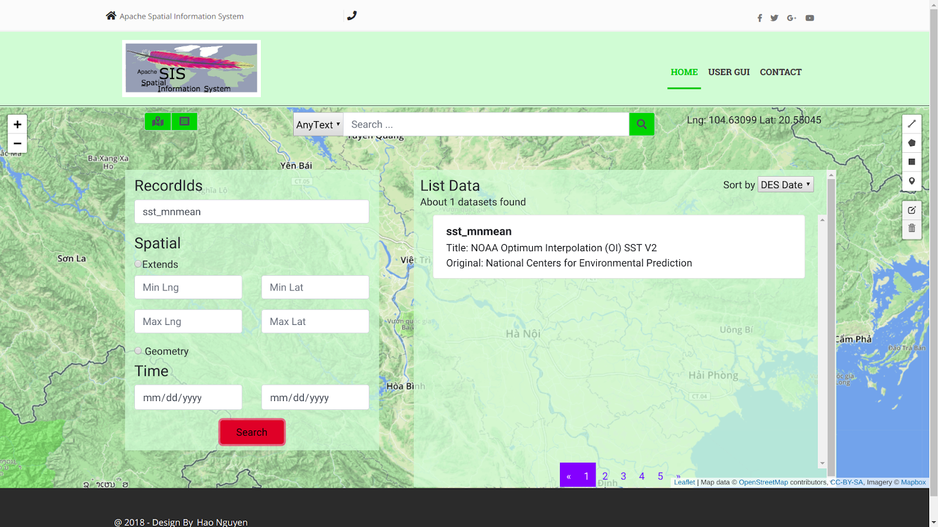This screenshot has height=527, width=938.
Task: Go to page 3 in pagination
Action: (623, 476)
